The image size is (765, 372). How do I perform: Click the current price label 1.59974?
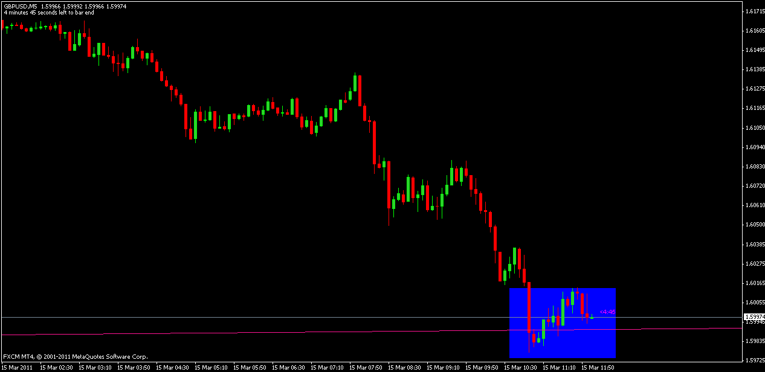click(754, 317)
